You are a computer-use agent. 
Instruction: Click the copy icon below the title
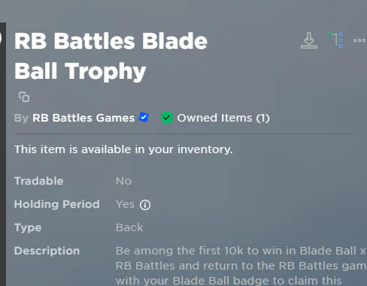tap(24, 97)
